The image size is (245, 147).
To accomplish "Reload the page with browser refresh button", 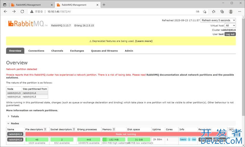I will pos(22,12).
